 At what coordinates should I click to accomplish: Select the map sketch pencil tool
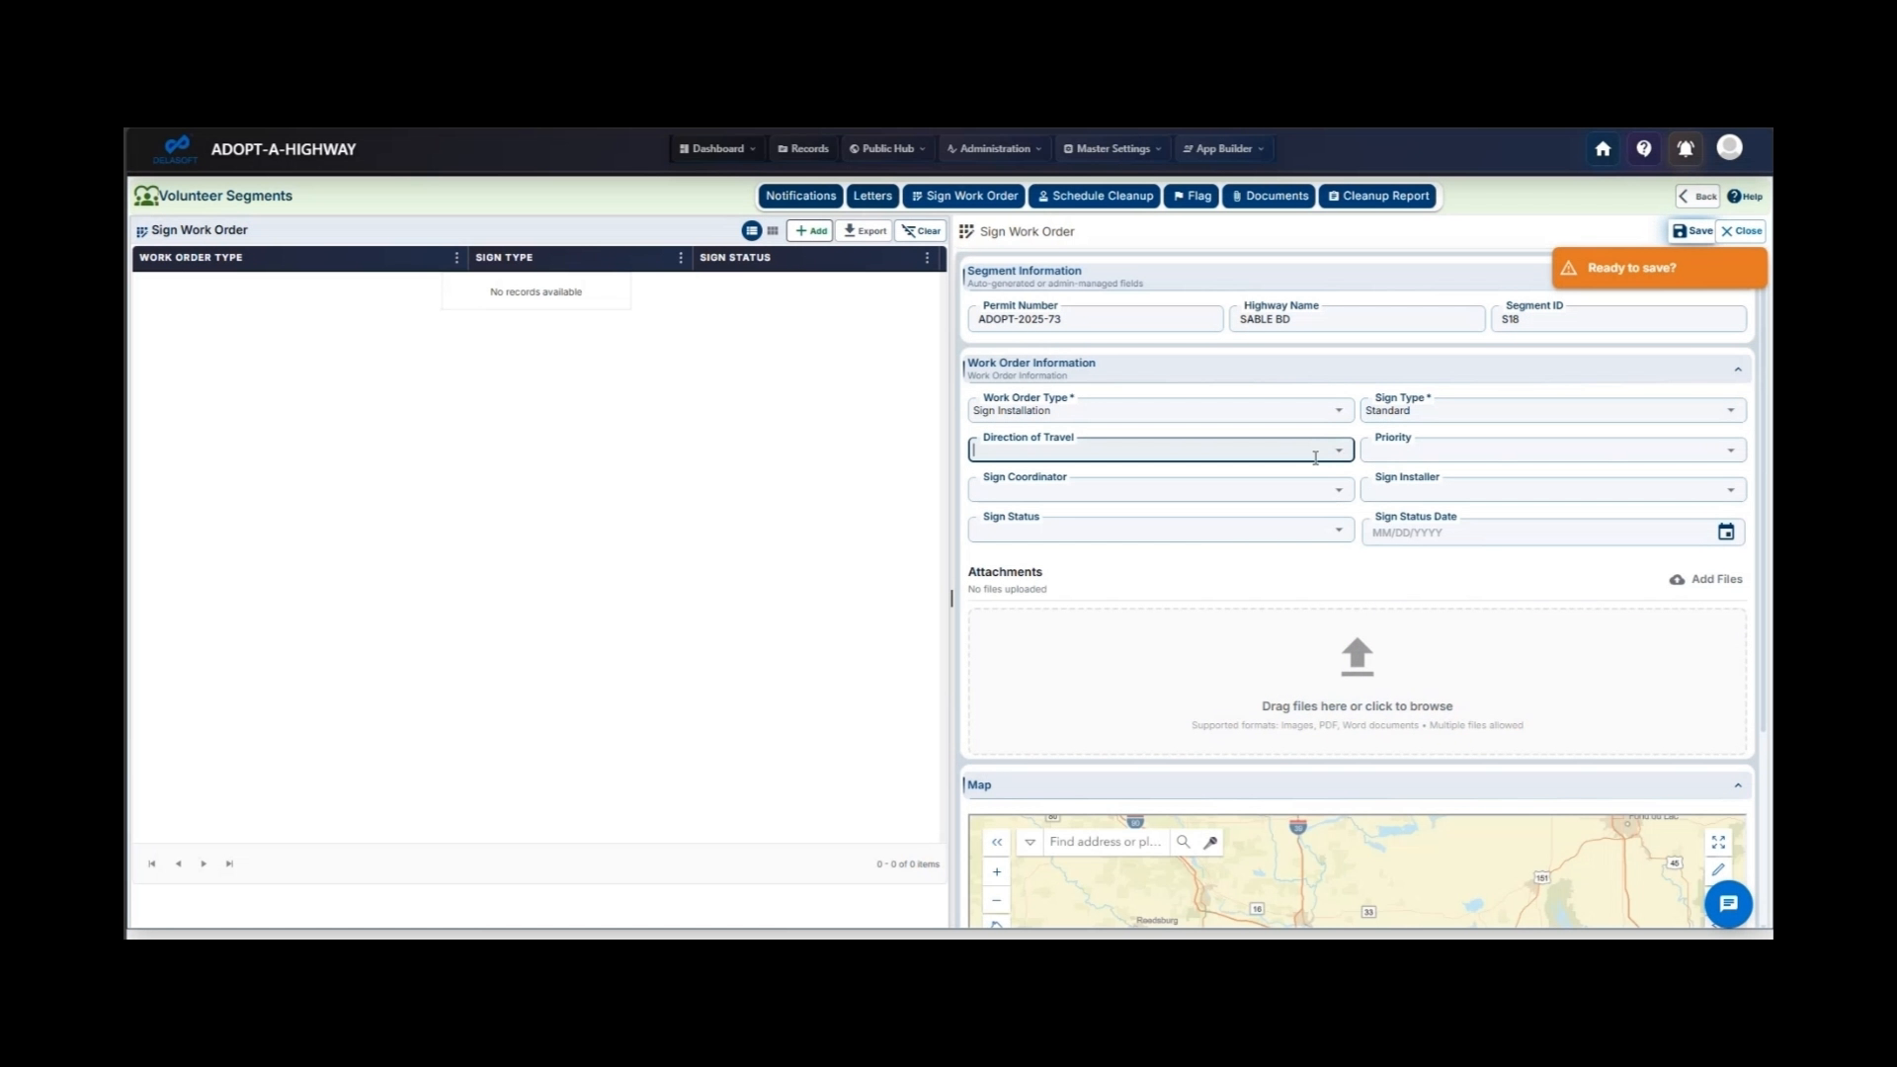click(x=1718, y=870)
